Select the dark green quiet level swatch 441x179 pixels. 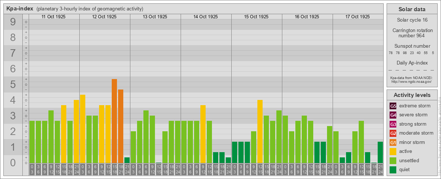pyautogui.click(x=393, y=169)
